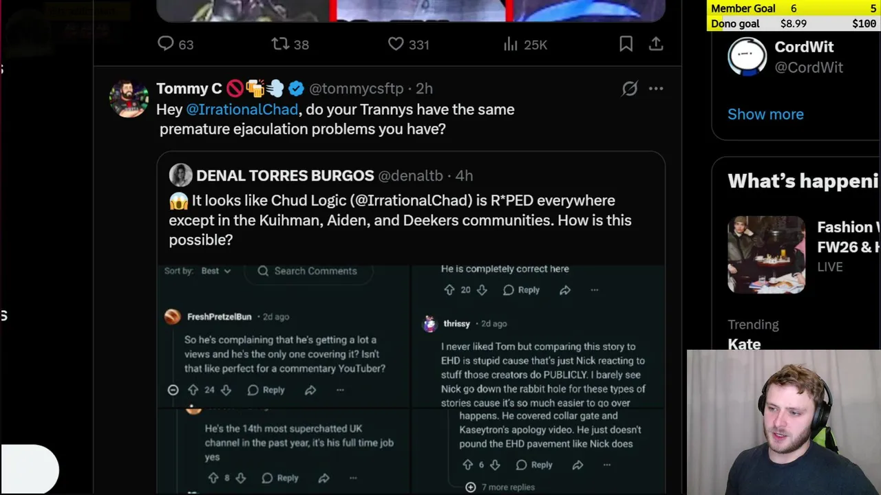This screenshot has width=881, height=495.
Task: Collapse FreshPretzelBun's comment thread
Action: click(x=173, y=390)
